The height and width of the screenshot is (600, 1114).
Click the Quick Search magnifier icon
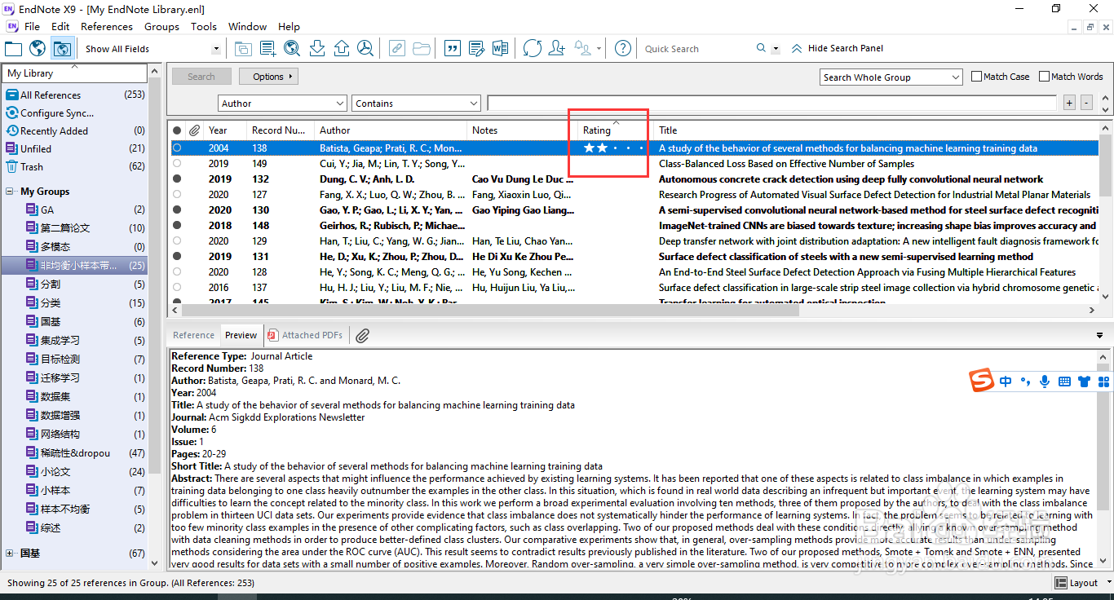[761, 48]
